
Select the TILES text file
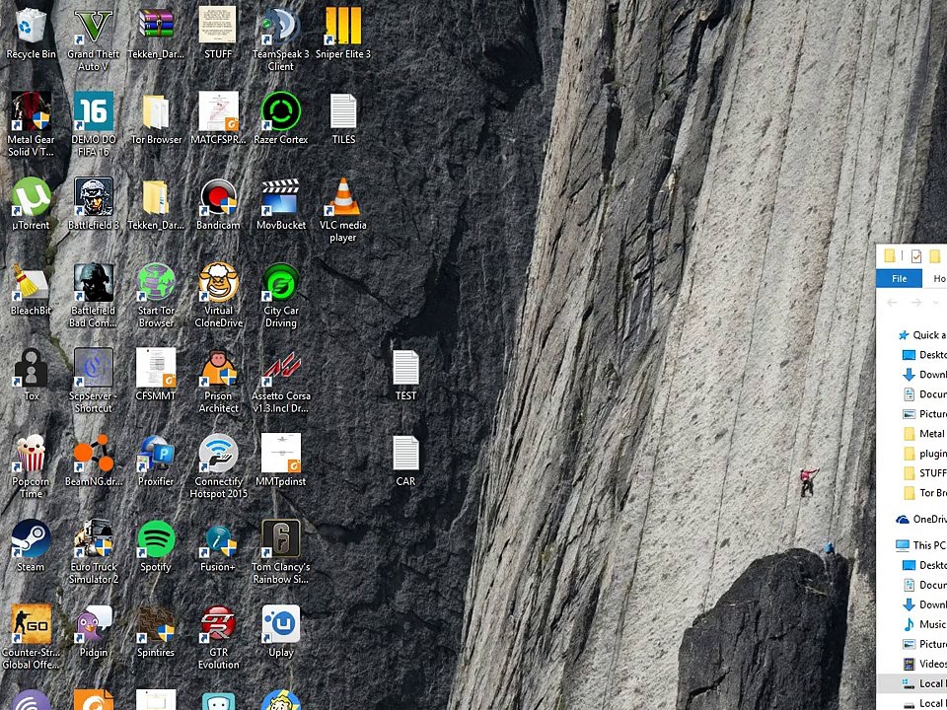(343, 118)
